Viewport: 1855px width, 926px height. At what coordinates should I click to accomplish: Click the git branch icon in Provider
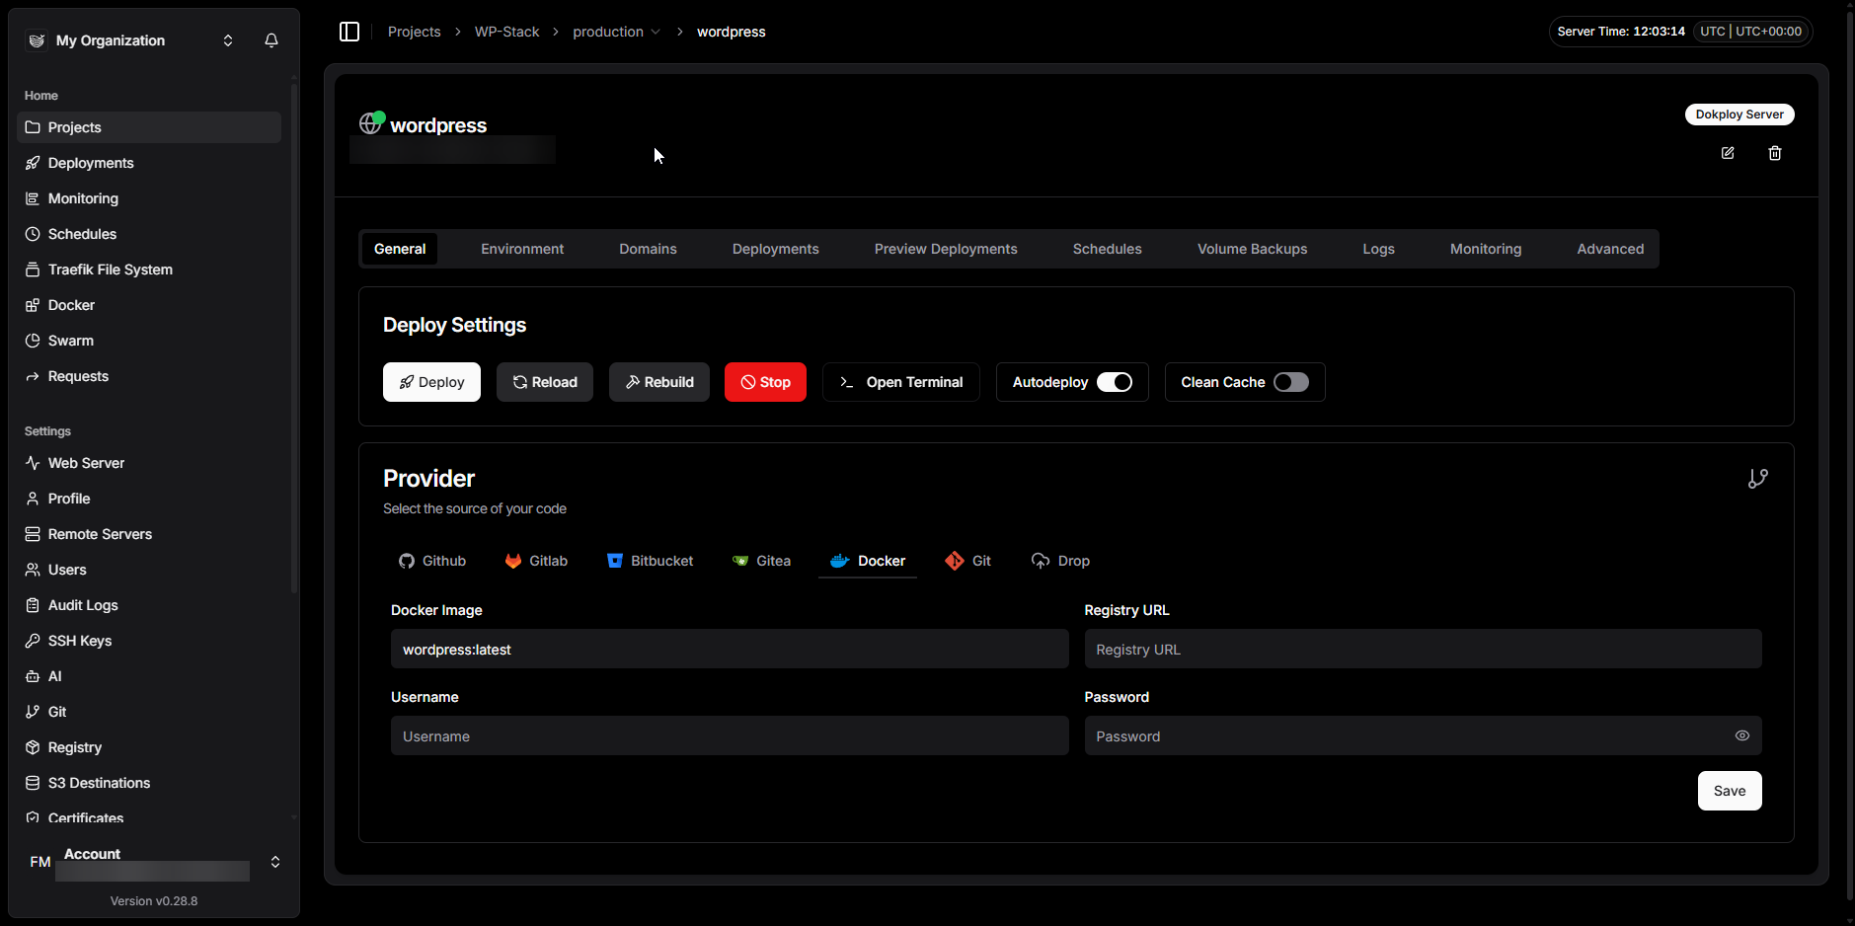coord(1758,479)
